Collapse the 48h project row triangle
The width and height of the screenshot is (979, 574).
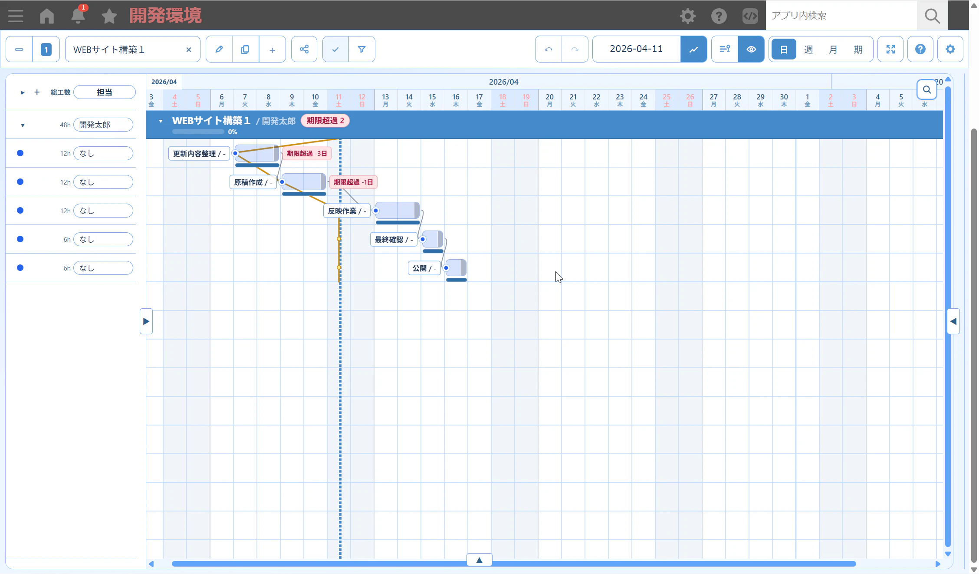tap(23, 125)
